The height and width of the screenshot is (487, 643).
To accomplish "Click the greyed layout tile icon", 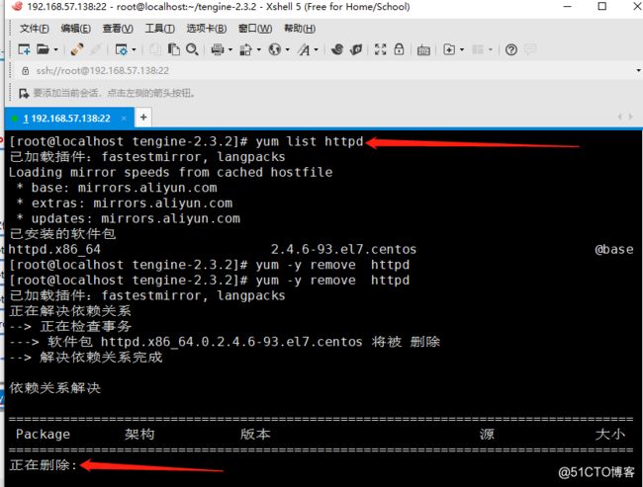I will (478, 49).
